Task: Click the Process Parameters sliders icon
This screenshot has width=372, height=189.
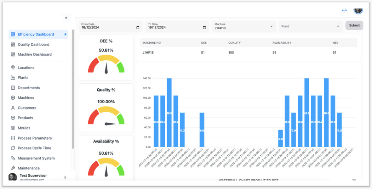Action: click(x=13, y=138)
